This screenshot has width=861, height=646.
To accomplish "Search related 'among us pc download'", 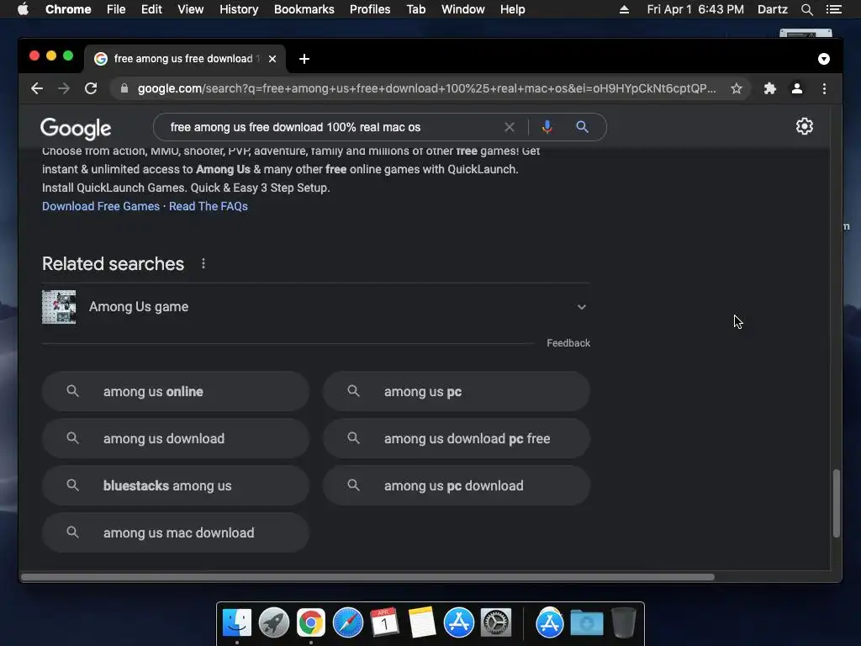I will coord(457,486).
